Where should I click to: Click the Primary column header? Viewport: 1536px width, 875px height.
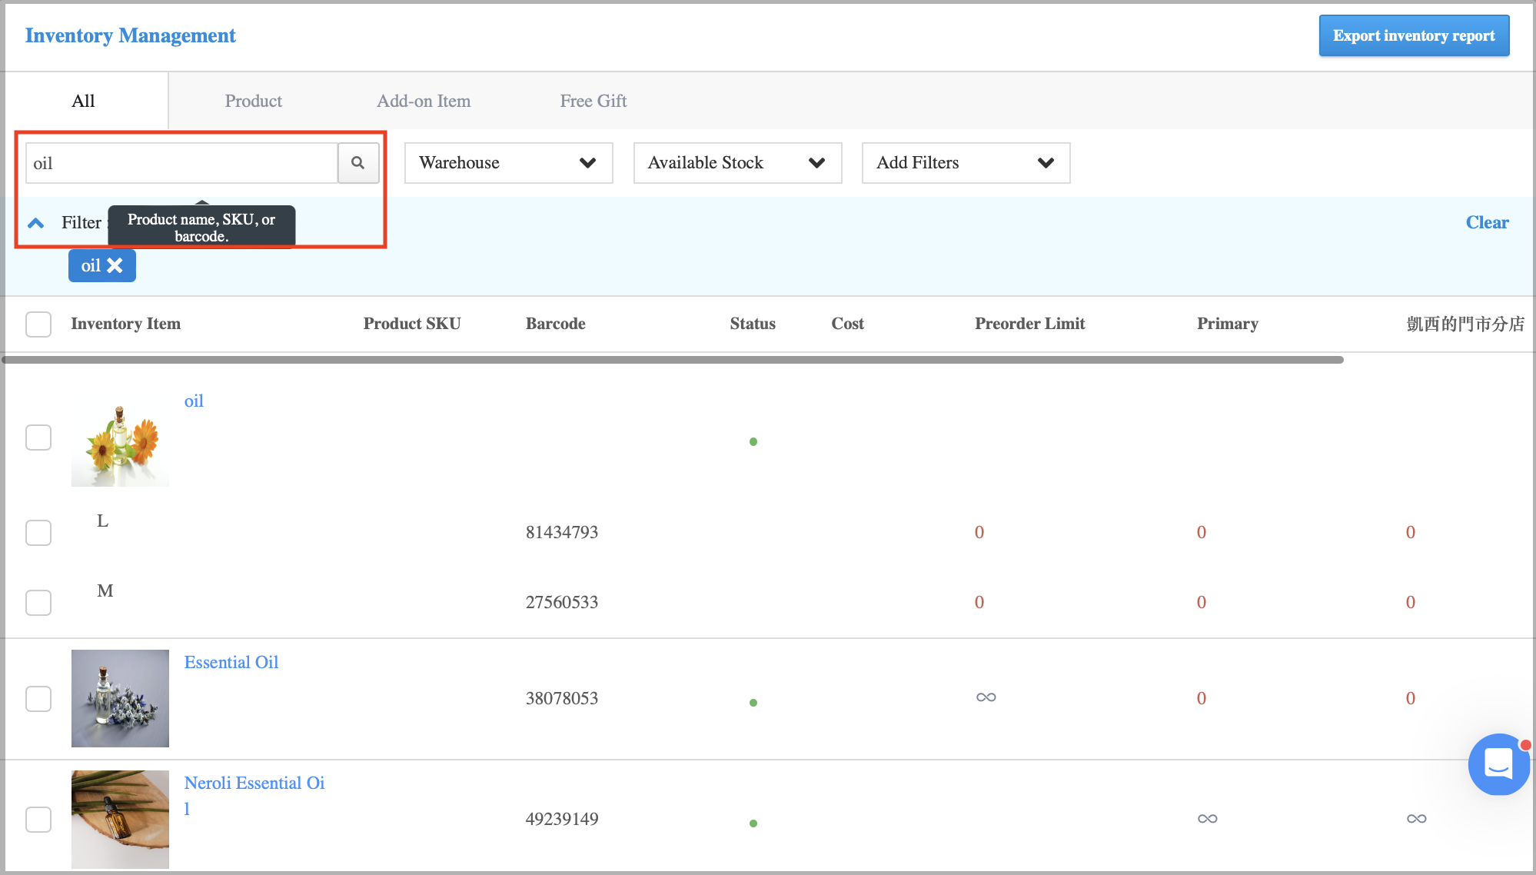(1228, 324)
